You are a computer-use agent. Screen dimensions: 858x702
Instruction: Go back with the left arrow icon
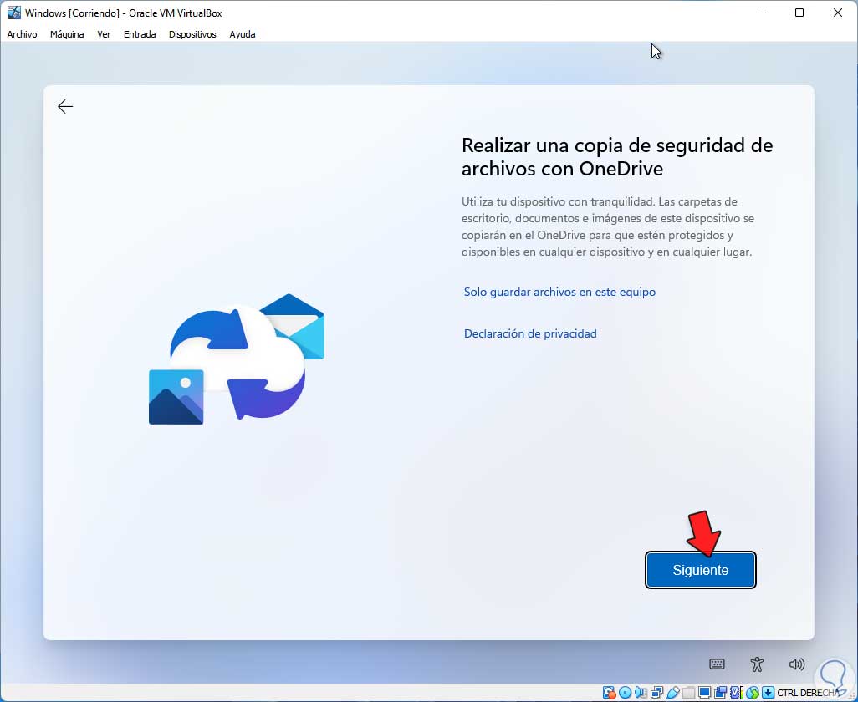coord(65,106)
